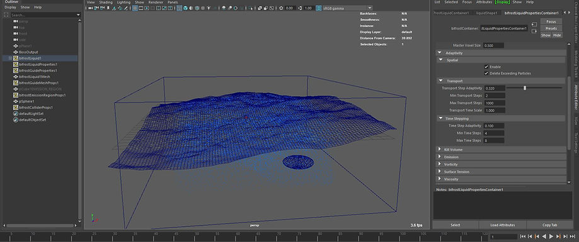The height and width of the screenshot is (242, 579).
Task: Open Attribute Editor Attributes menu
Action: pyautogui.click(x=484, y=3)
